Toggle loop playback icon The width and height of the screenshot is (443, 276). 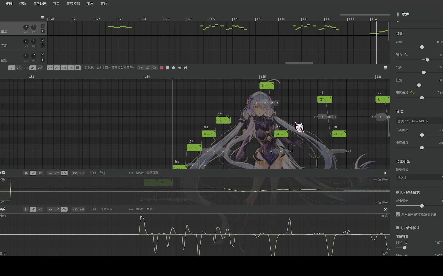pos(147,68)
